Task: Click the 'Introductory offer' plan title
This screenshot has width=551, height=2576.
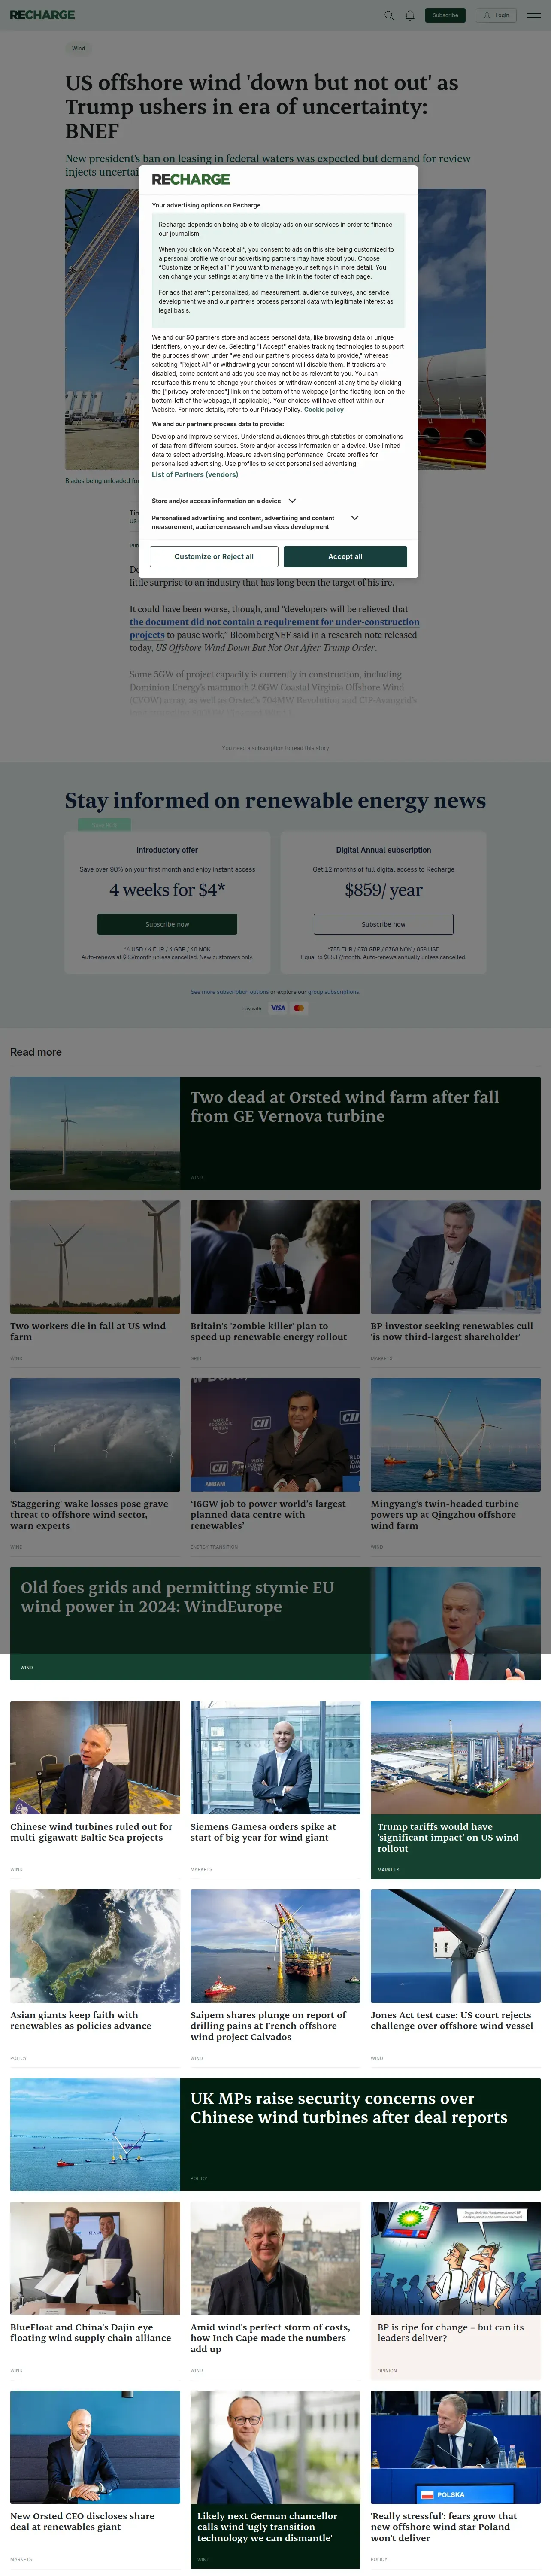Action: coord(167,850)
